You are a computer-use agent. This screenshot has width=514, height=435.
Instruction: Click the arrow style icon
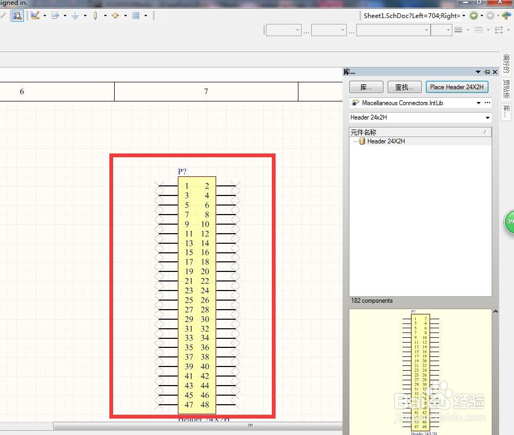[499, 30]
